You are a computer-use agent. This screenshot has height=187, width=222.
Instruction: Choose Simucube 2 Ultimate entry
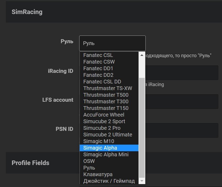tap(108, 135)
